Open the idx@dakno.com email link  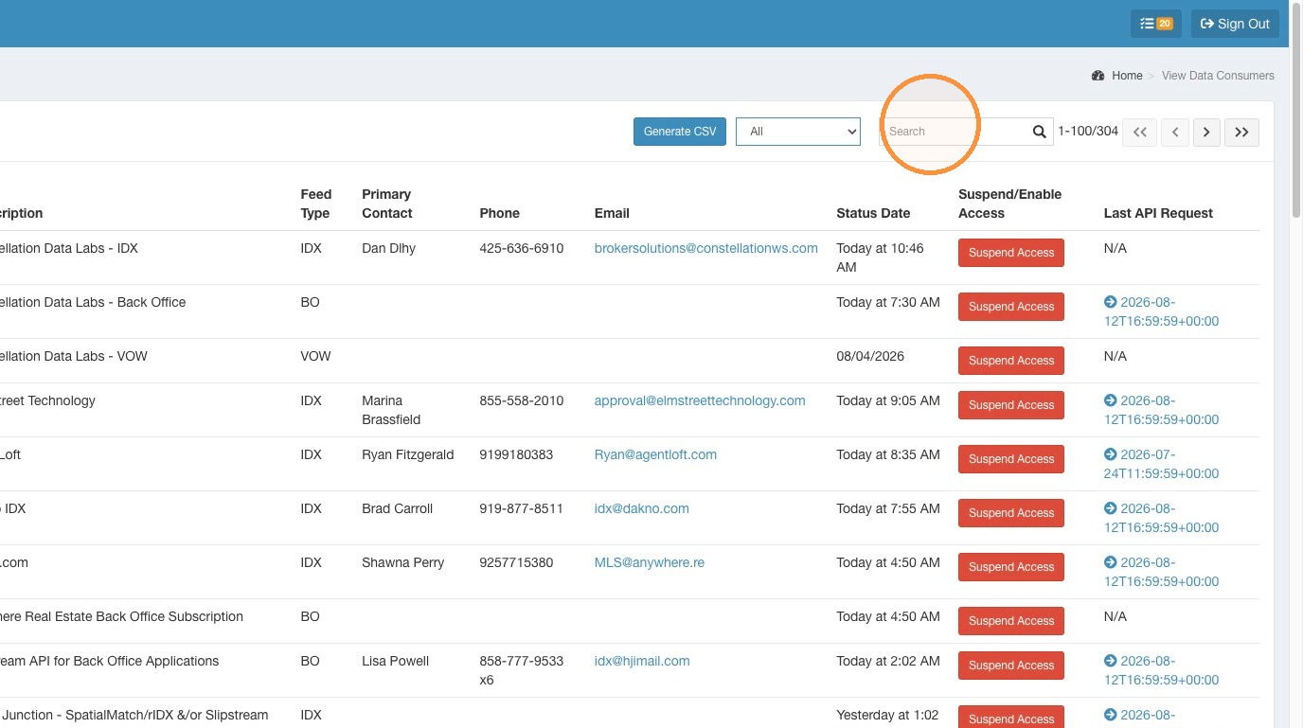641,508
